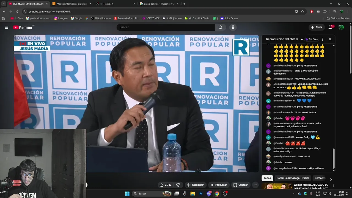Expand the chat replay mode dropdown
The width and height of the screenshot is (352, 198).
302,39
